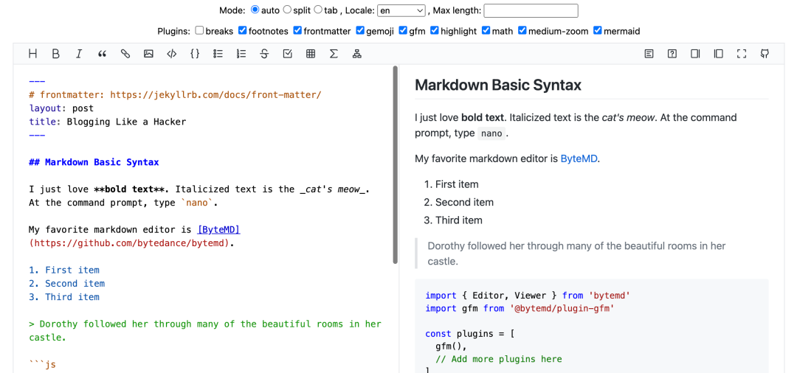This screenshot has height=373, width=797.
Task: Select the tab mode radio button
Action: click(x=318, y=10)
